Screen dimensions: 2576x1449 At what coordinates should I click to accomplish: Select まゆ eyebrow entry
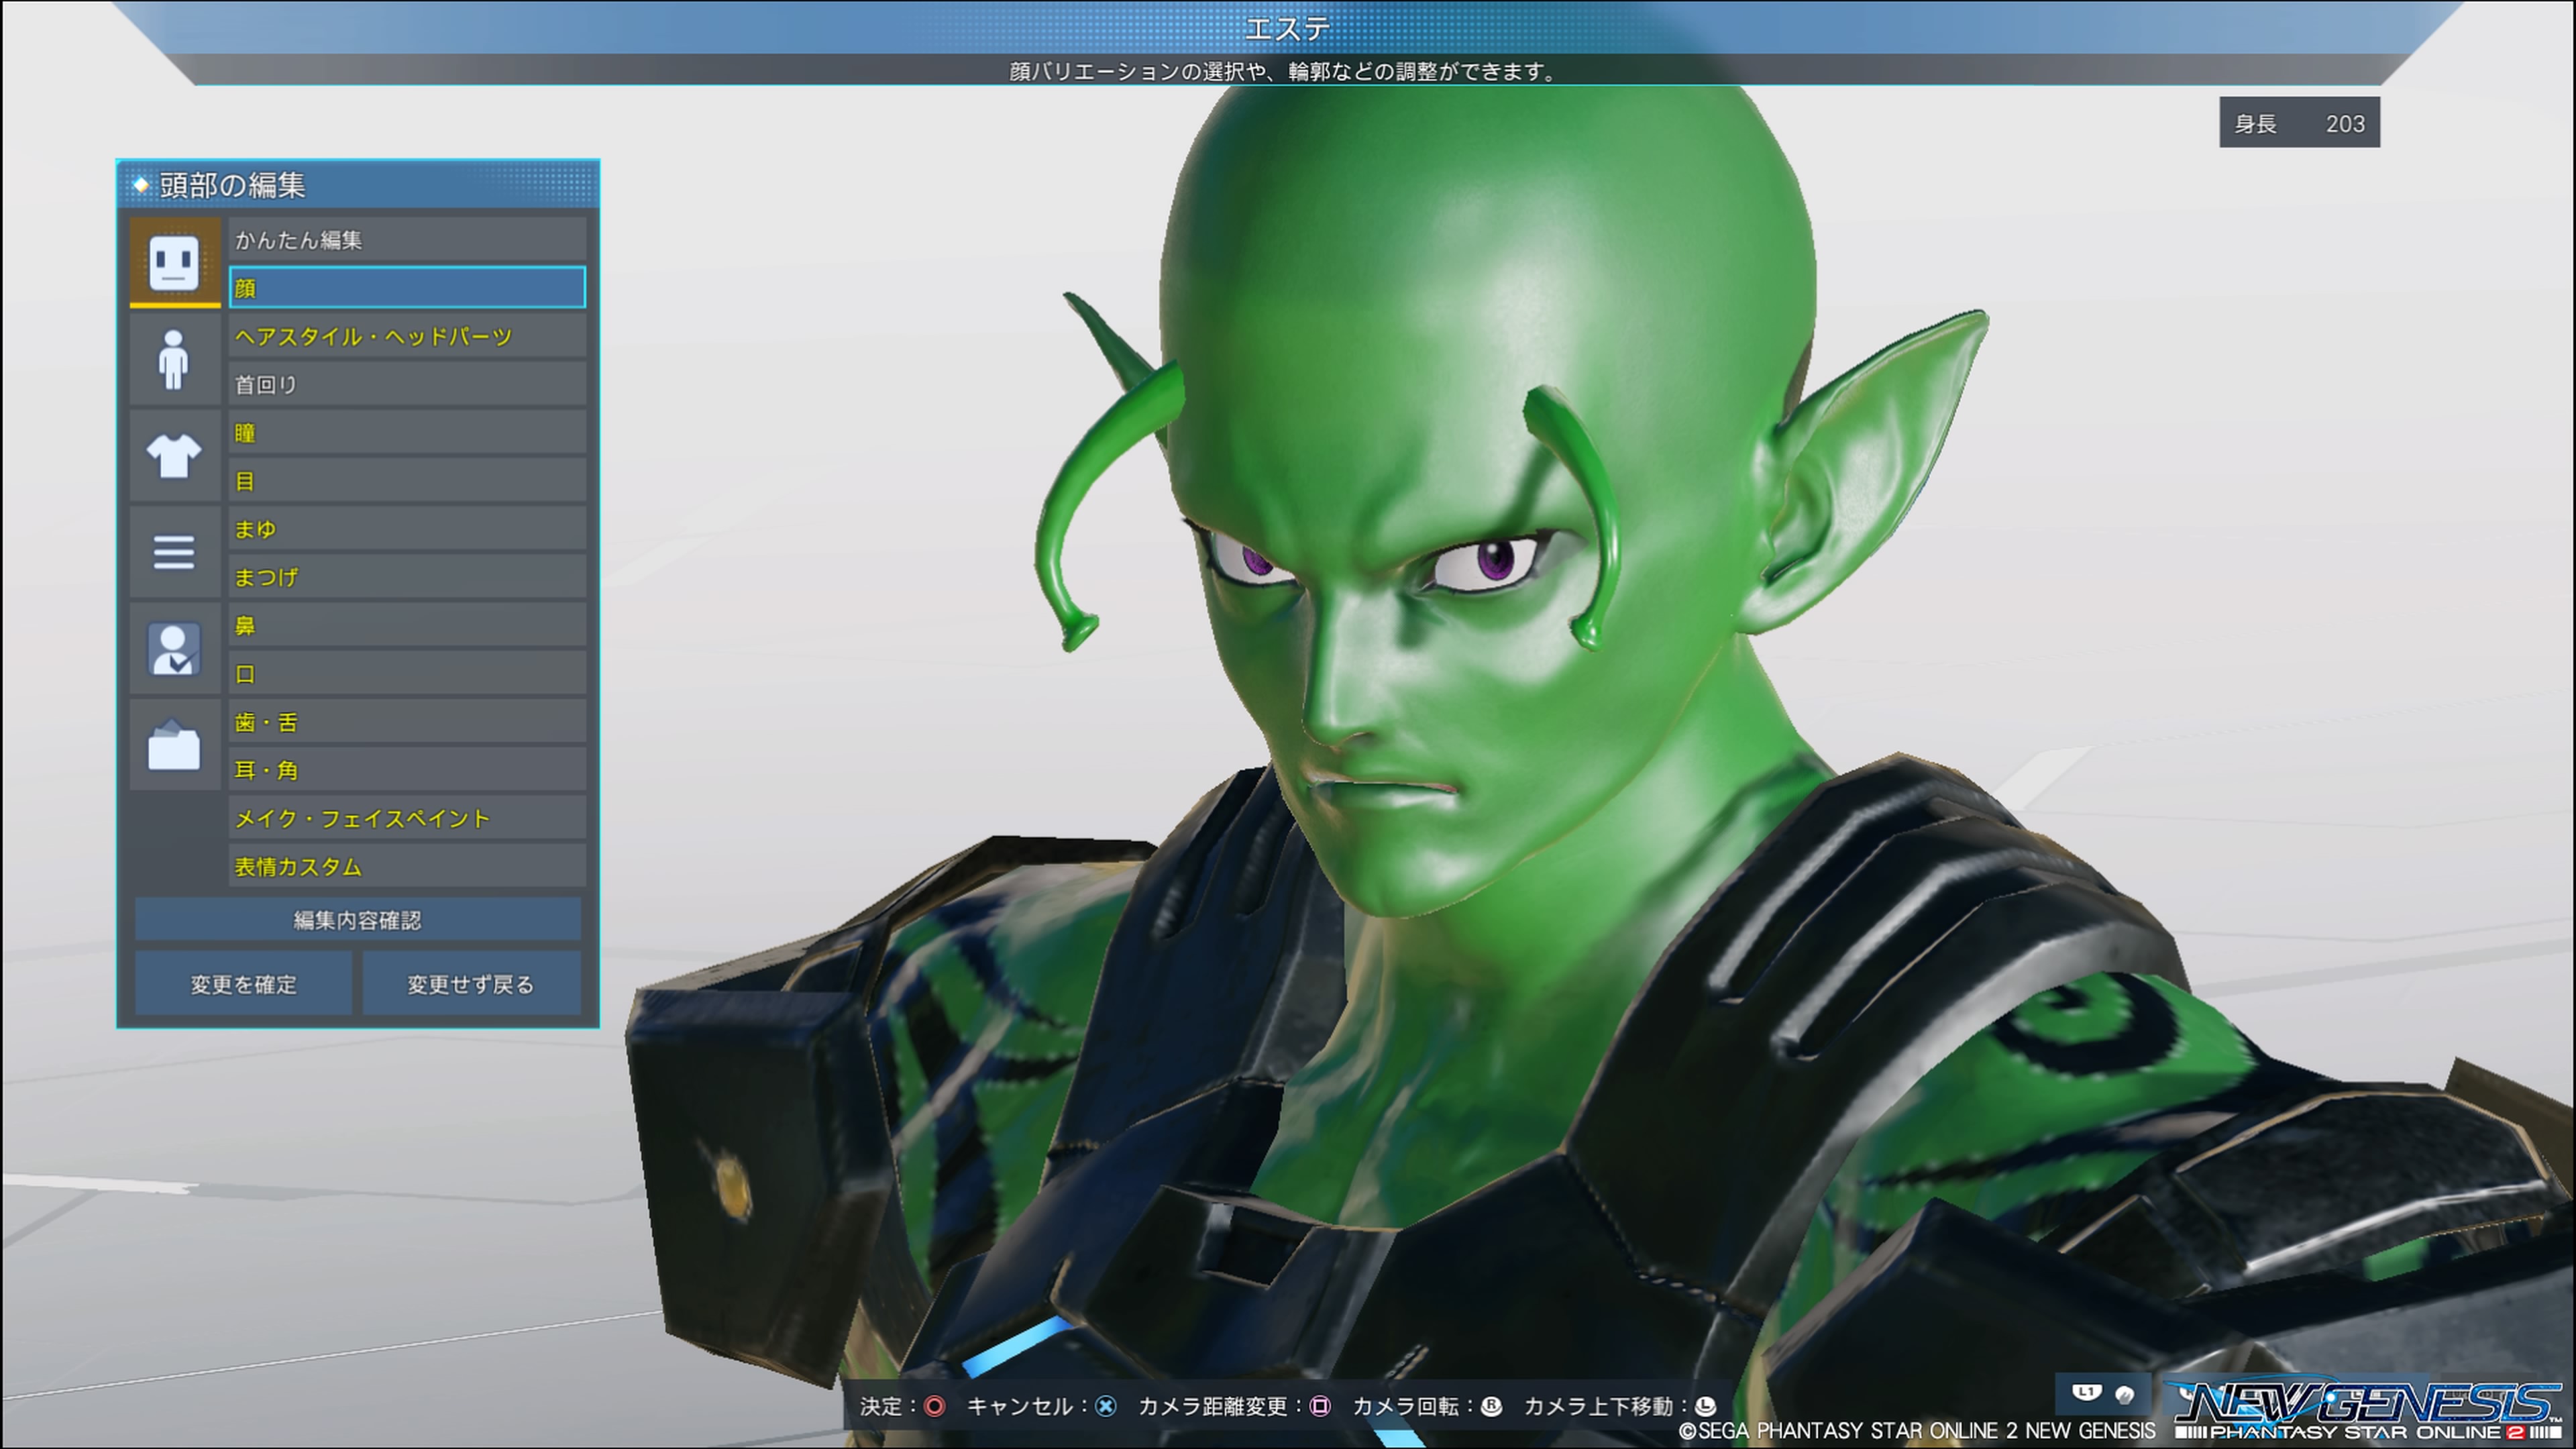(x=407, y=529)
